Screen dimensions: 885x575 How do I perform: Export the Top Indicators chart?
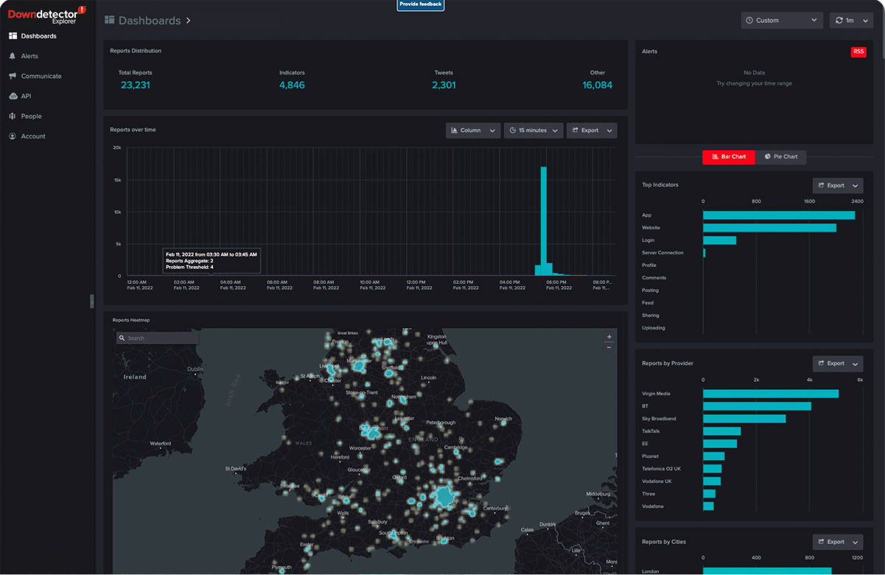pyautogui.click(x=837, y=186)
